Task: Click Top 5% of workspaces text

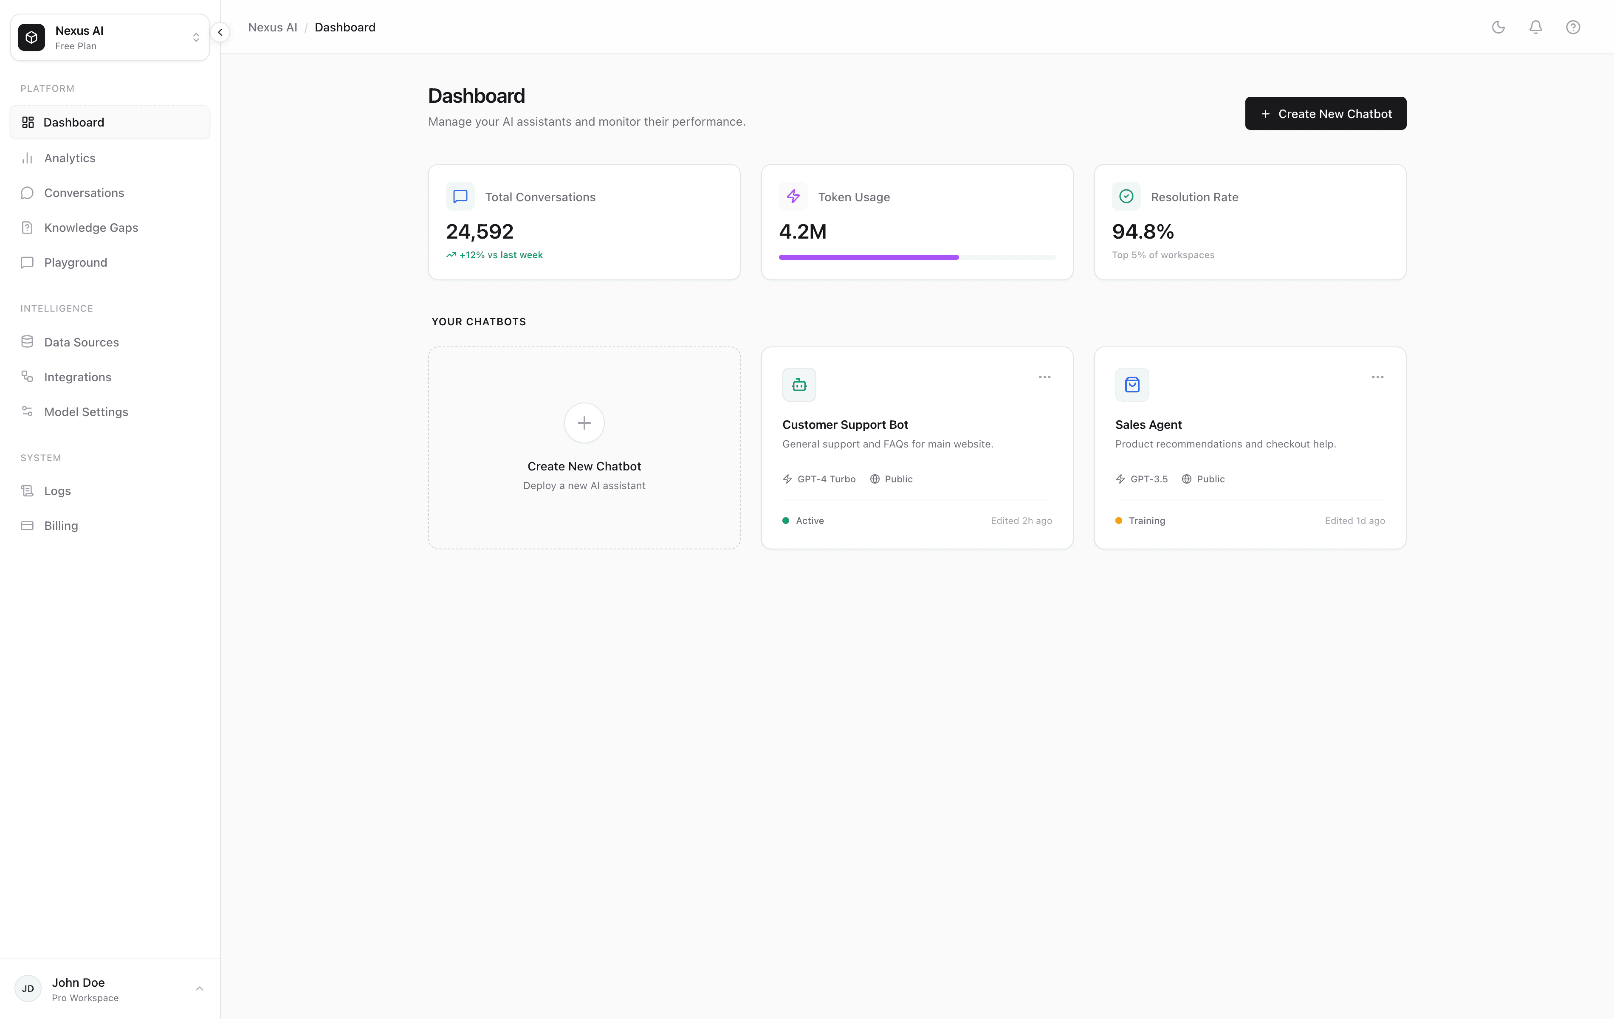Action: click(x=1163, y=255)
